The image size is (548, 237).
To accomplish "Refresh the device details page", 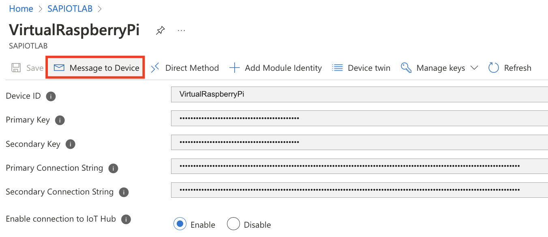I will point(509,68).
